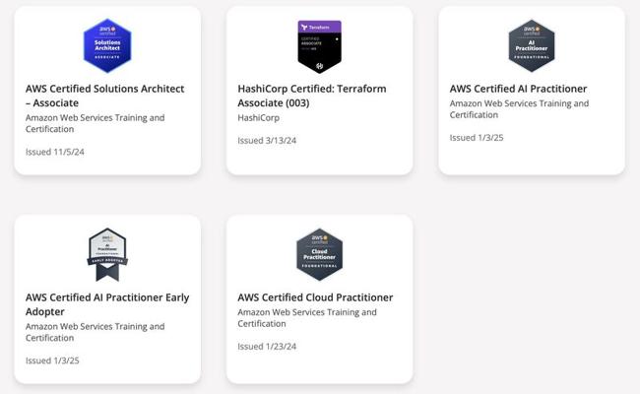Click the AWS Cloud Practitioner badge icon
The height and width of the screenshot is (394, 640).
tap(320, 255)
